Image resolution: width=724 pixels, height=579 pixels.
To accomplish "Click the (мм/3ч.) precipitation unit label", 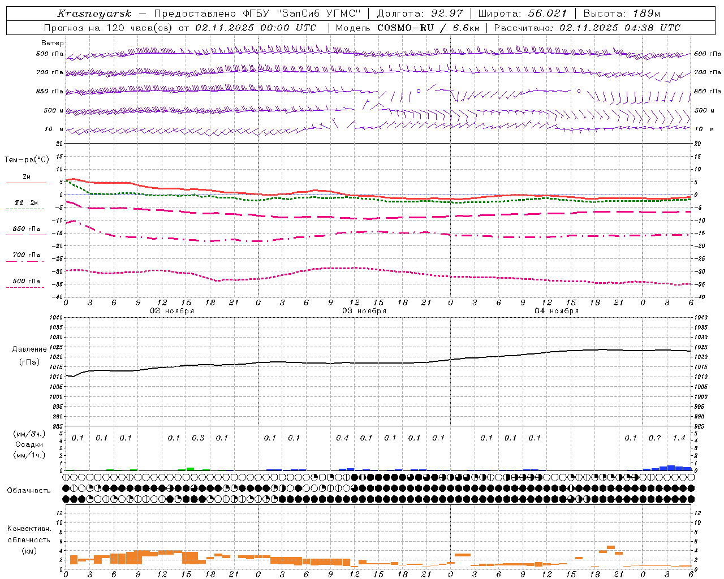I will click(29, 434).
